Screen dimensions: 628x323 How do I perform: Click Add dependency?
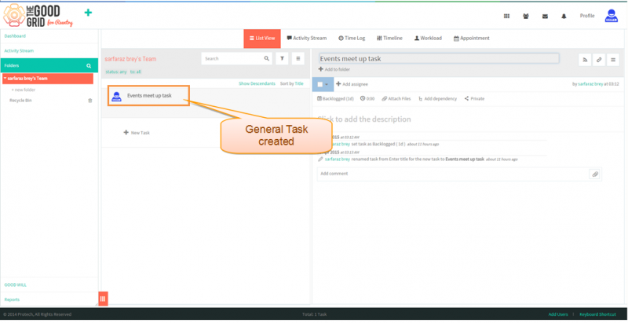pos(437,98)
